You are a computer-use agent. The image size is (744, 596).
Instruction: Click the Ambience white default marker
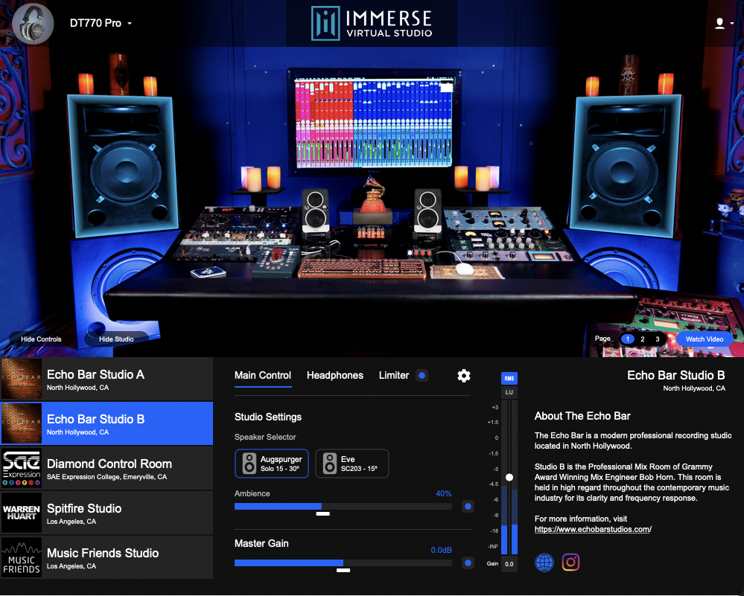[x=323, y=514]
